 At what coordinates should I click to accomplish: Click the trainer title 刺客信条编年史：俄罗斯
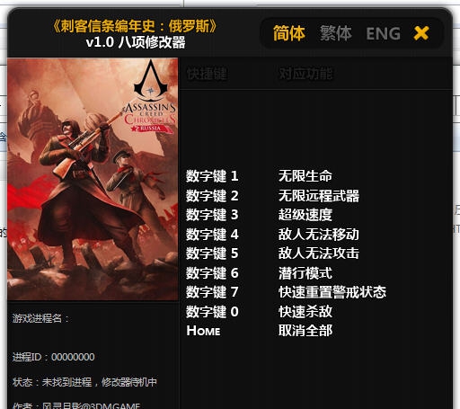135,26
